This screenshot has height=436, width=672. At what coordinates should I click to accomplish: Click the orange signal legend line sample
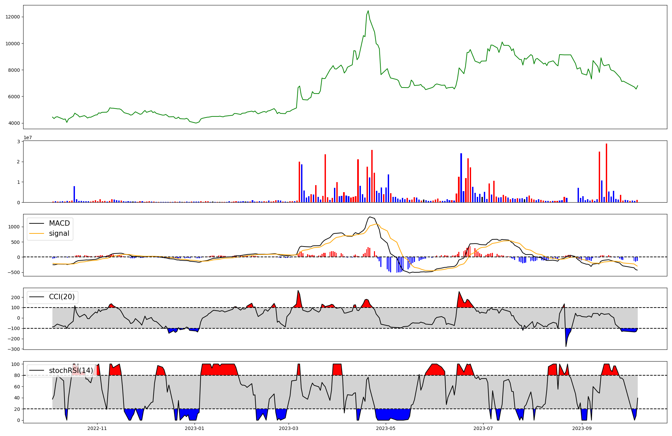point(37,233)
